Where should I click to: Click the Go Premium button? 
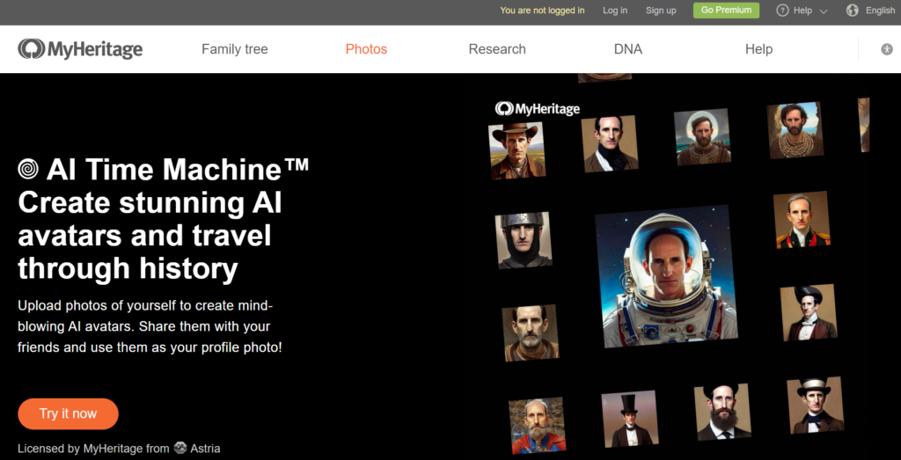726,11
